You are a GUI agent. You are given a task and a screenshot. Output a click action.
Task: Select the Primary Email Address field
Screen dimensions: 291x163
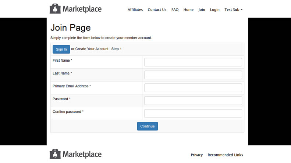[x=193, y=88]
